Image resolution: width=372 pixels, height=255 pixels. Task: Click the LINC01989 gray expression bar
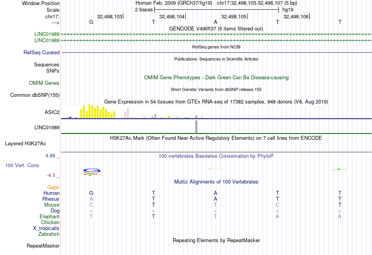197,127
